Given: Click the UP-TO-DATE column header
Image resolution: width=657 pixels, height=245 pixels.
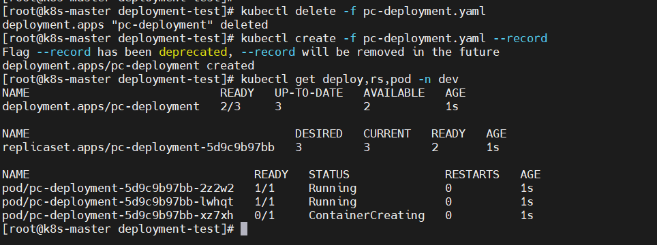Looking at the screenshot, I should point(309,93).
